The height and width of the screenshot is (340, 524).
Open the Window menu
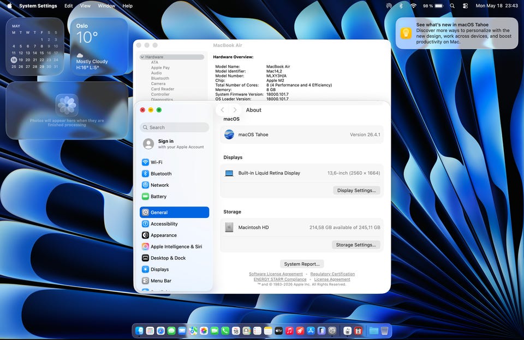coord(106,5)
